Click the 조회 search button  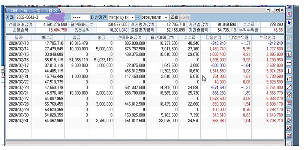click(x=174, y=18)
